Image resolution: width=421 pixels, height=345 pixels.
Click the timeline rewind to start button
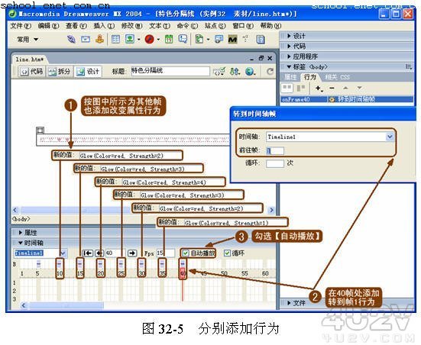pos(88,253)
